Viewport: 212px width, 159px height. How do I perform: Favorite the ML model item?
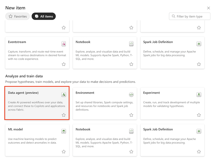click(64, 152)
